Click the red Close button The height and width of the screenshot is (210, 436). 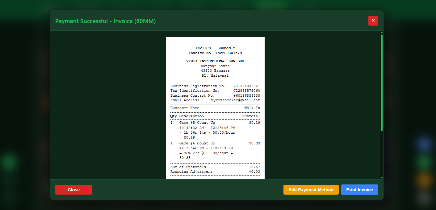[73, 190]
